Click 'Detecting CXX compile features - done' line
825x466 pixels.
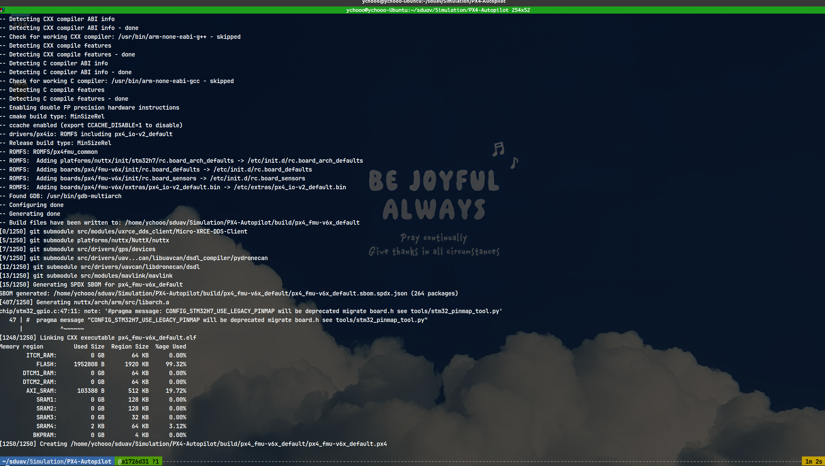coord(68,54)
